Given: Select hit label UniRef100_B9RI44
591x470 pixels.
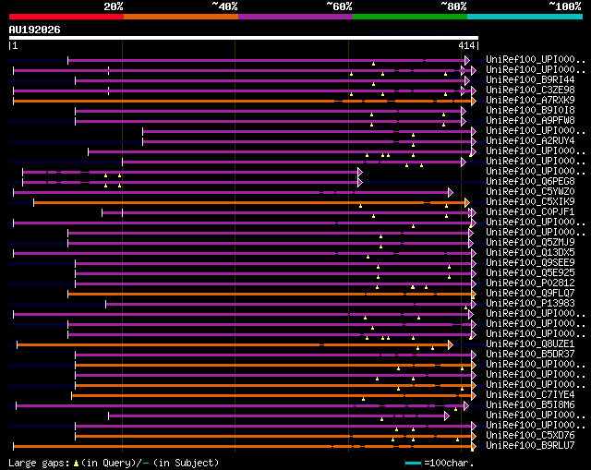Looking at the screenshot, I should click(x=530, y=80).
